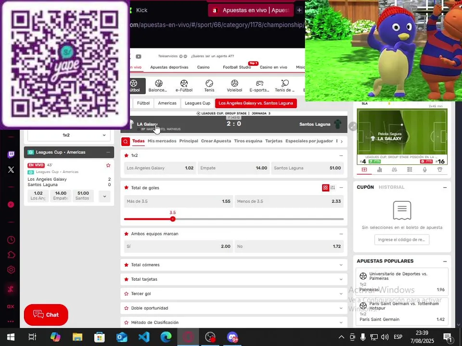462x346 pixels.
Task: Open the Crear Apuesta tab
Action: click(216, 141)
